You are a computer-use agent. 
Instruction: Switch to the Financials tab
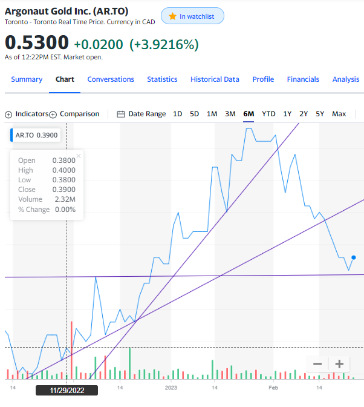tap(303, 79)
